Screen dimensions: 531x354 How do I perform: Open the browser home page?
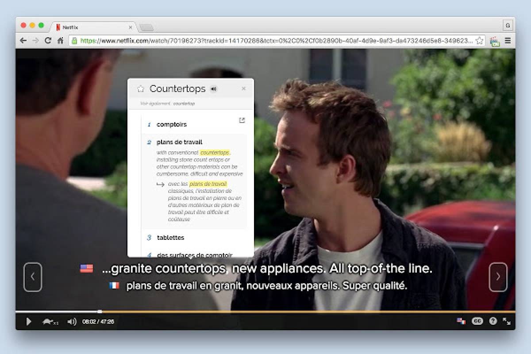click(x=60, y=40)
